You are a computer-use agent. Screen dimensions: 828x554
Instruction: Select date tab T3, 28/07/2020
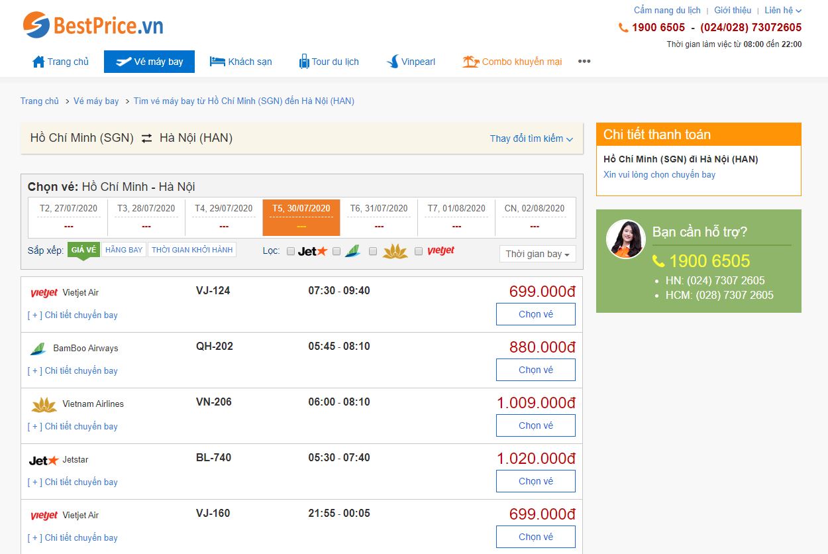[x=146, y=217]
